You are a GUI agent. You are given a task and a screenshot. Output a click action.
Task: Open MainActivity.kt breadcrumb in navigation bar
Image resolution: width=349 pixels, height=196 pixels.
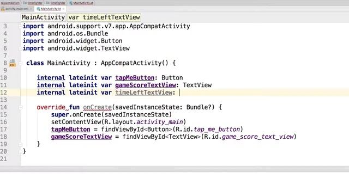(x=81, y=3)
